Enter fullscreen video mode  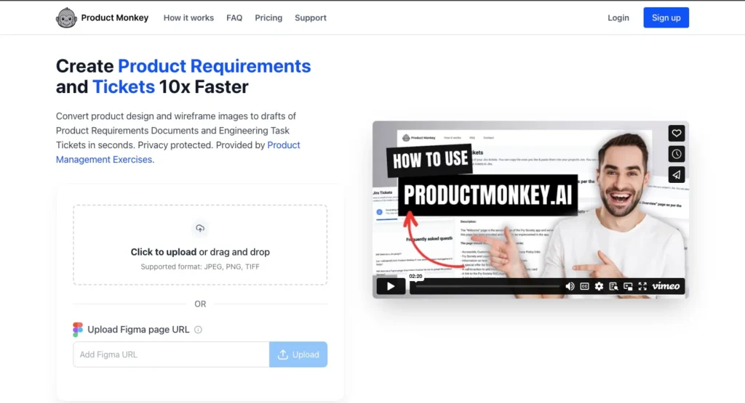point(642,286)
